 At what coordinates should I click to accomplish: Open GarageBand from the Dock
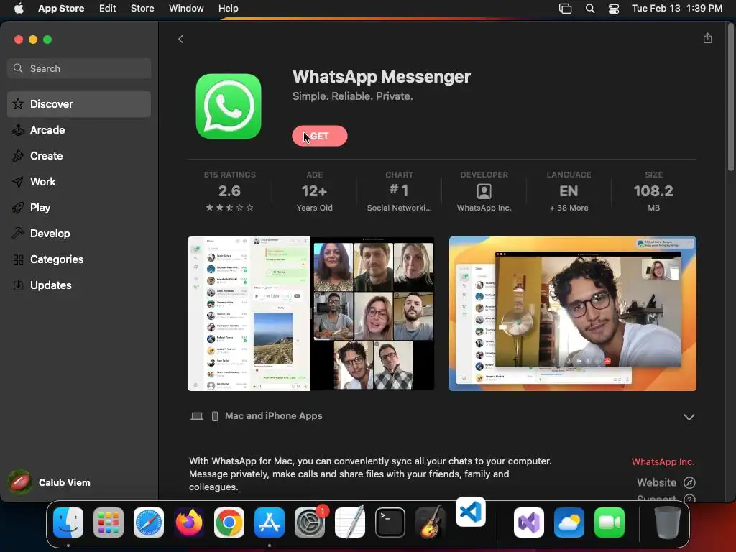pyautogui.click(x=431, y=523)
